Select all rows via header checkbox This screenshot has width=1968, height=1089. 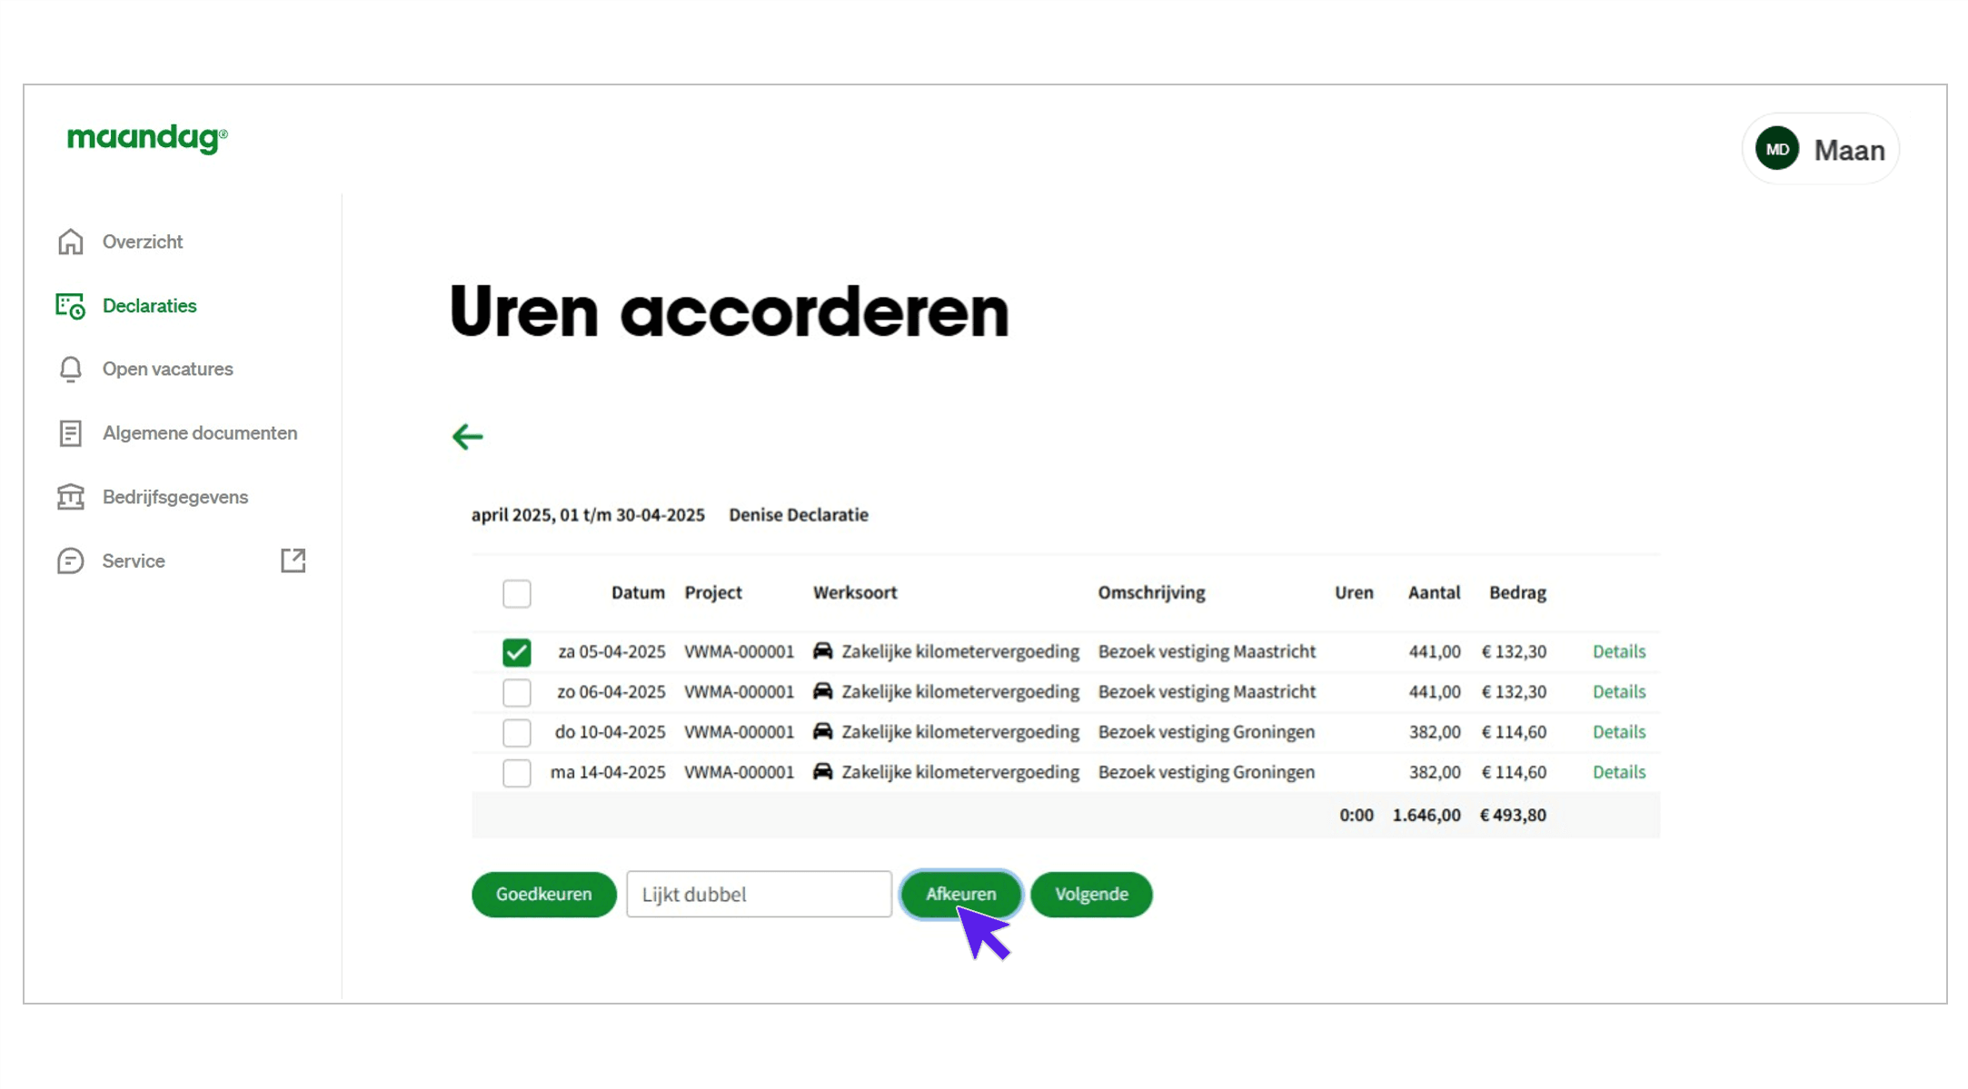pos(516,593)
